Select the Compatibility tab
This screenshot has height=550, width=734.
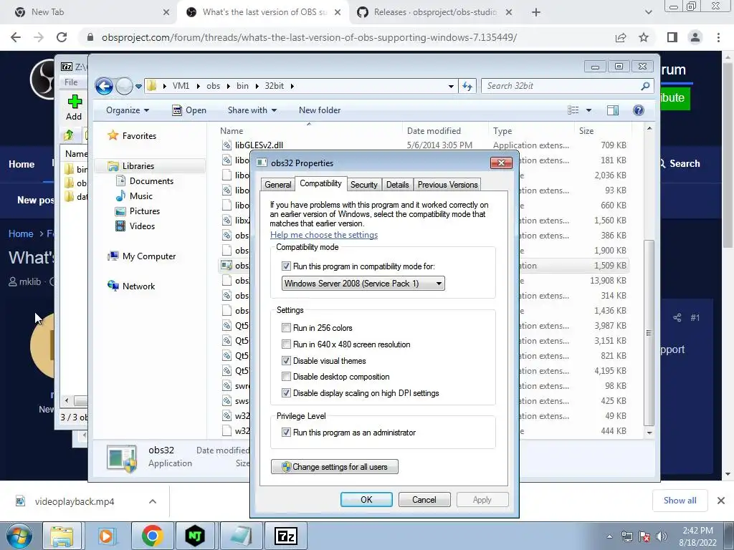pyautogui.click(x=320, y=183)
